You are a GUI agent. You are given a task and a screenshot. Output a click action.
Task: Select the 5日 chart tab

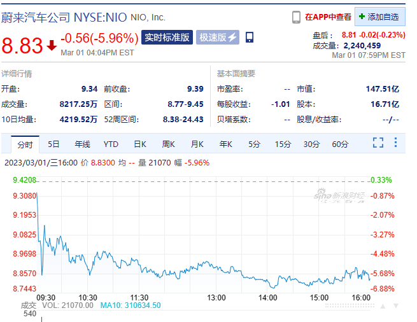pyautogui.click(x=53, y=144)
